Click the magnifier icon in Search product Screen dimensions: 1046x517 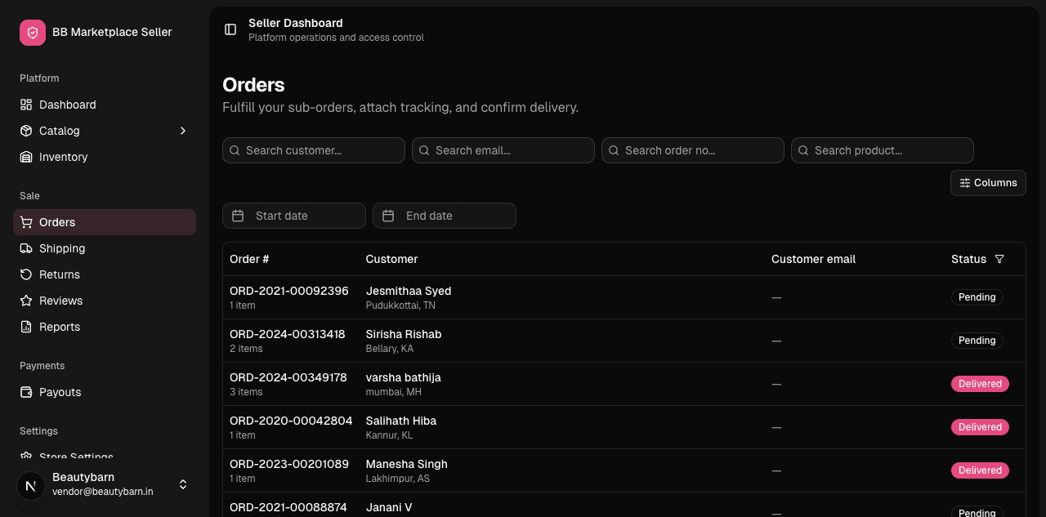click(x=803, y=150)
